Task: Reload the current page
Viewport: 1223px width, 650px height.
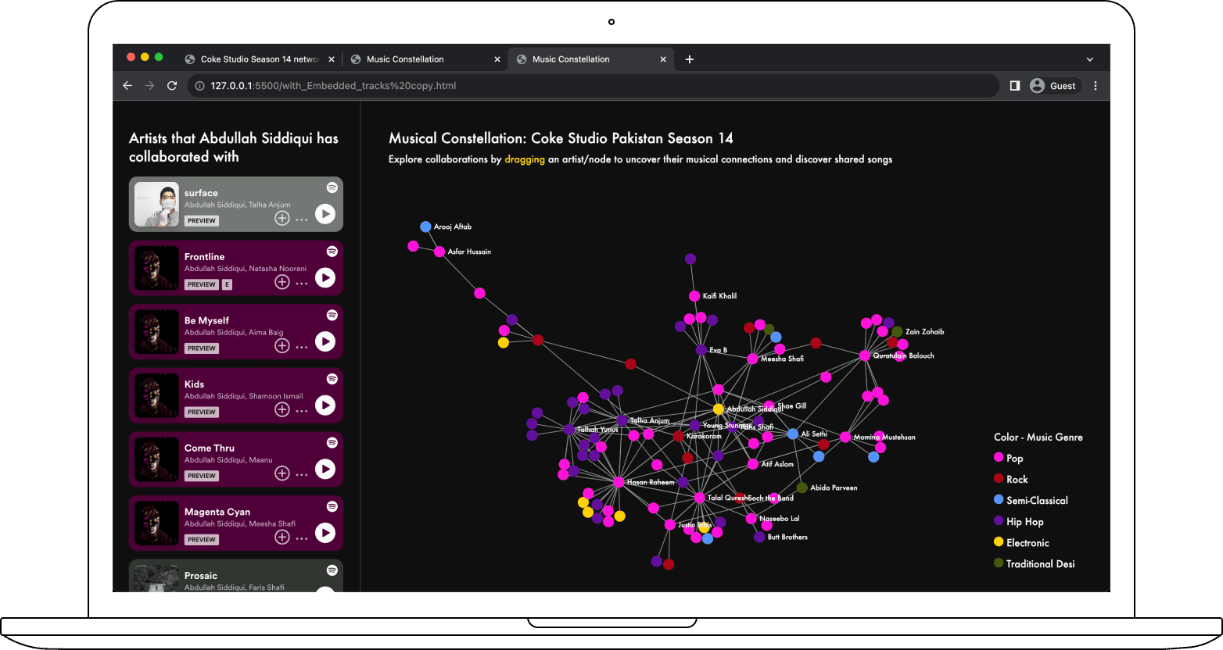Action: tap(172, 86)
